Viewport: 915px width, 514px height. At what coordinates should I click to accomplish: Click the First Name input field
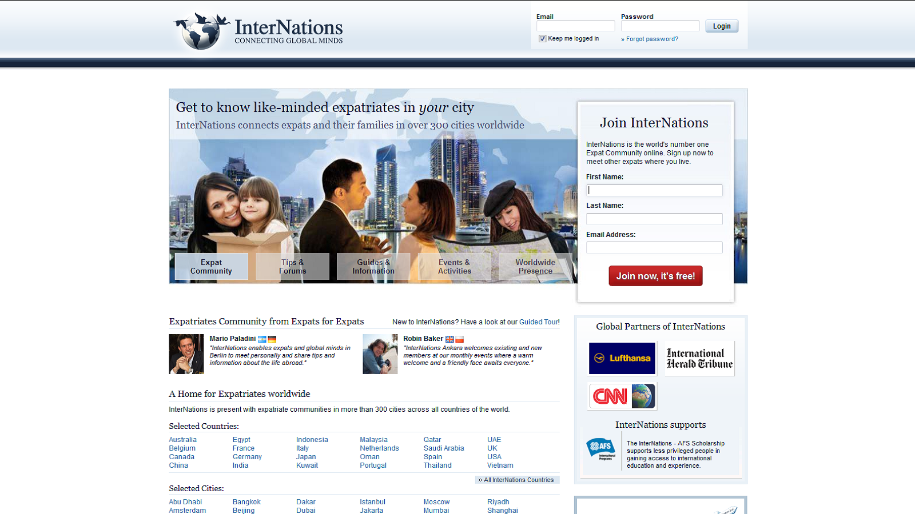point(654,190)
